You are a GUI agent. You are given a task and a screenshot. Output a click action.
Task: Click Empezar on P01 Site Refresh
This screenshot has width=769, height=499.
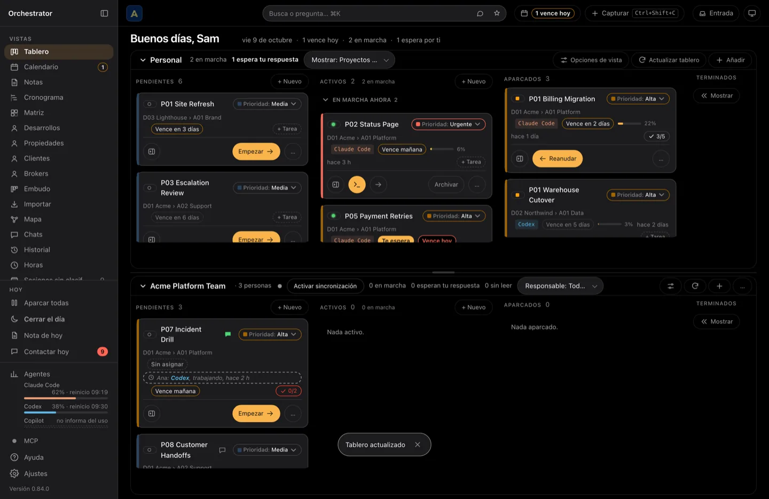click(256, 152)
